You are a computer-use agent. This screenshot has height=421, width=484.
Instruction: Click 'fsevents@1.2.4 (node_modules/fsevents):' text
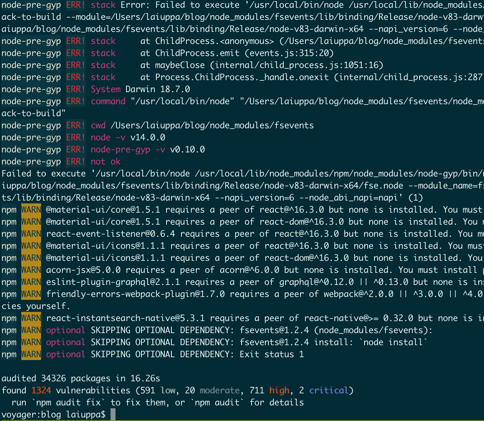tap(336, 330)
